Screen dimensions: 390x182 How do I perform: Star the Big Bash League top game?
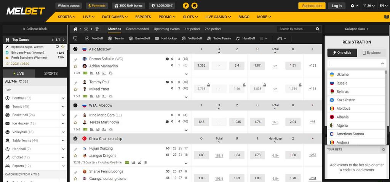pos(63,47)
